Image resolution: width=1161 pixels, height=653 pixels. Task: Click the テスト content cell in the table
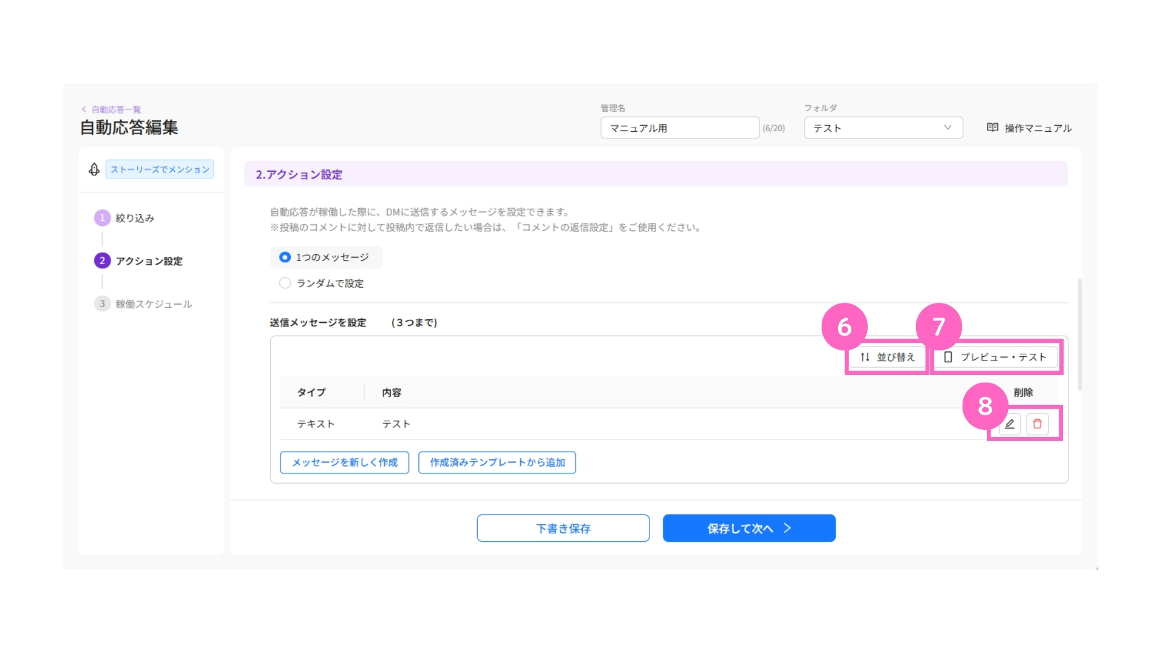396,424
